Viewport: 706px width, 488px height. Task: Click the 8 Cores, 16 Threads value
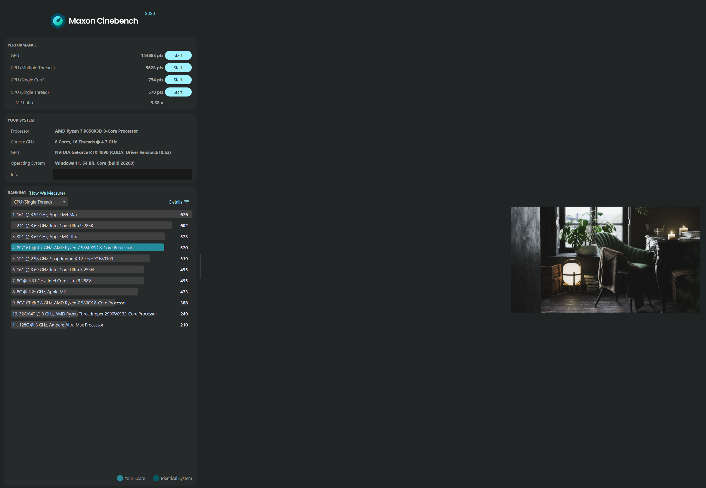pyautogui.click(x=86, y=142)
